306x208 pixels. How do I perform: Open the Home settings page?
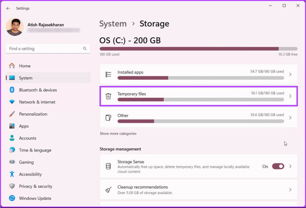pyautogui.click(x=25, y=66)
